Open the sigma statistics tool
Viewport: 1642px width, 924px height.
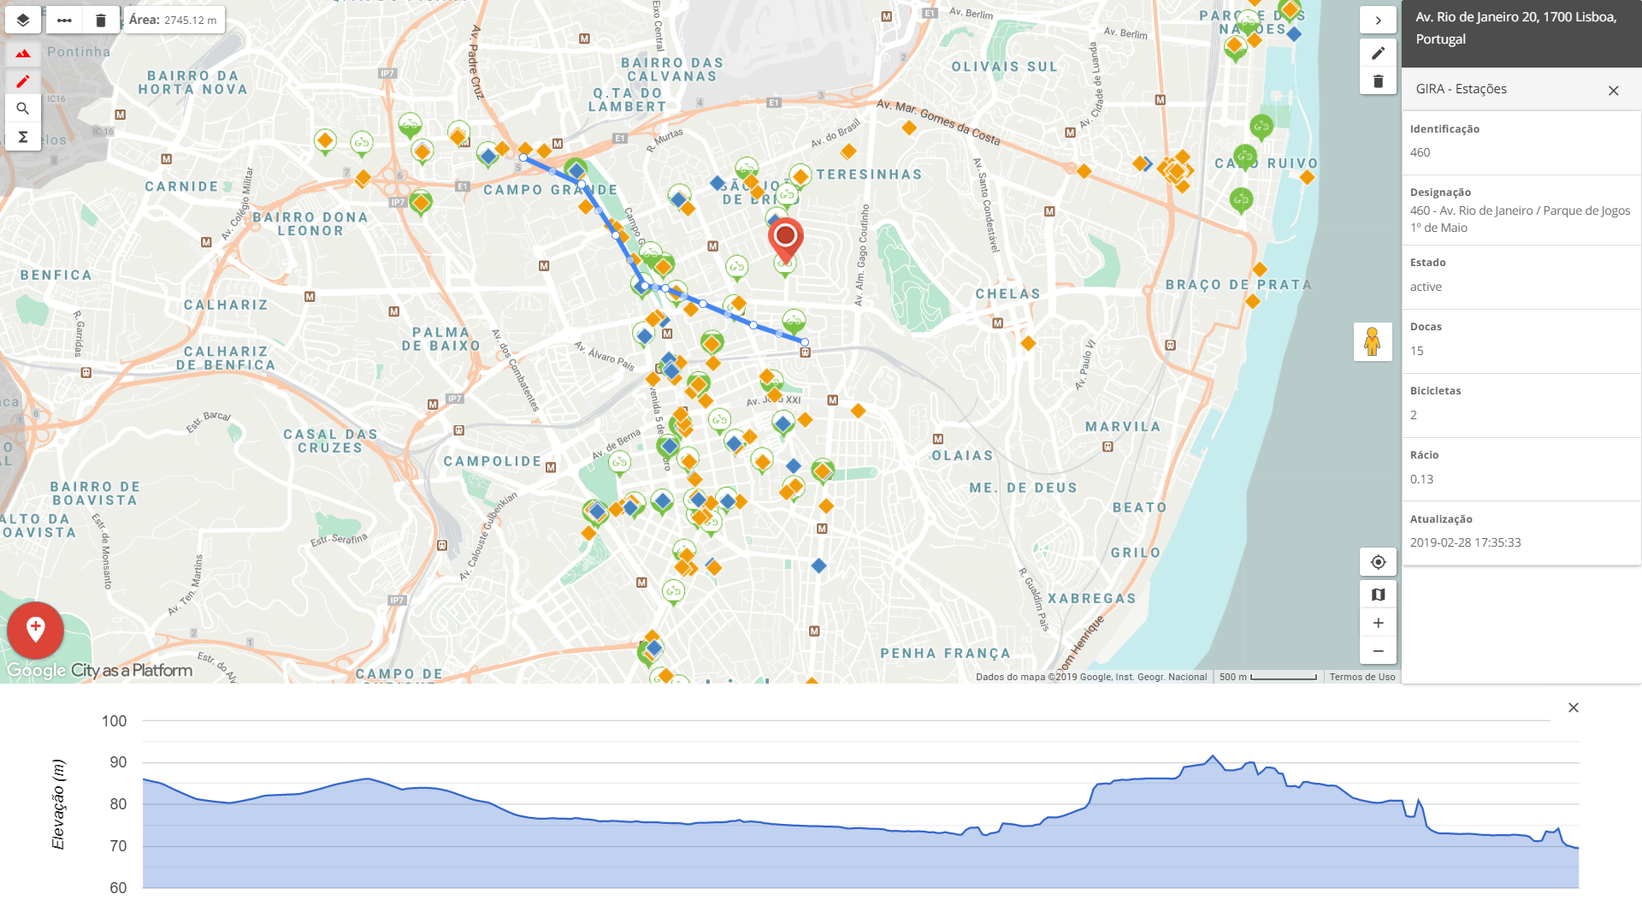click(x=23, y=137)
